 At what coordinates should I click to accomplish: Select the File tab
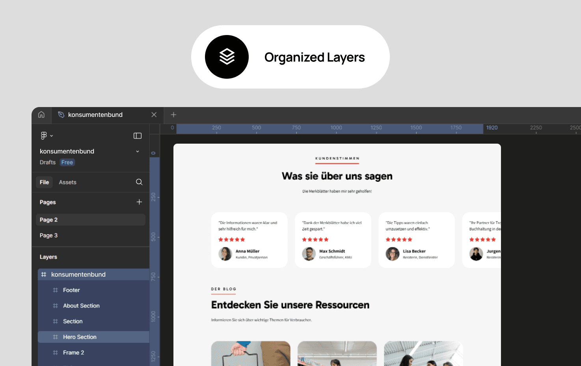tap(45, 182)
